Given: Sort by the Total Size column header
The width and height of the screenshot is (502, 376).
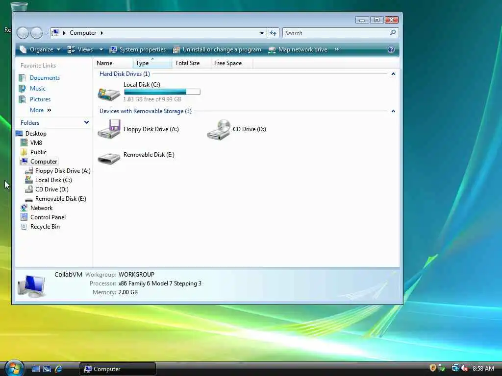Looking at the screenshot, I should tap(192, 63).
